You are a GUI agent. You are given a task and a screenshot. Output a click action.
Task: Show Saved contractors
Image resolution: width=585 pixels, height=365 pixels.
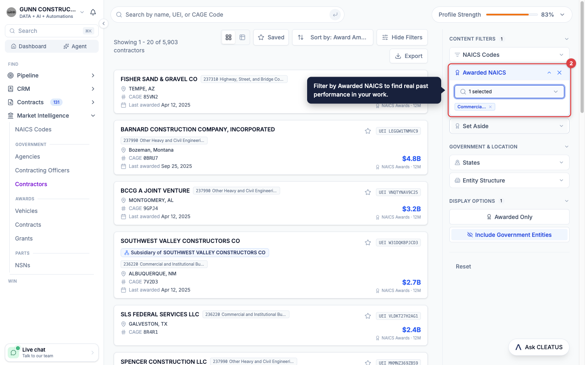(271, 37)
